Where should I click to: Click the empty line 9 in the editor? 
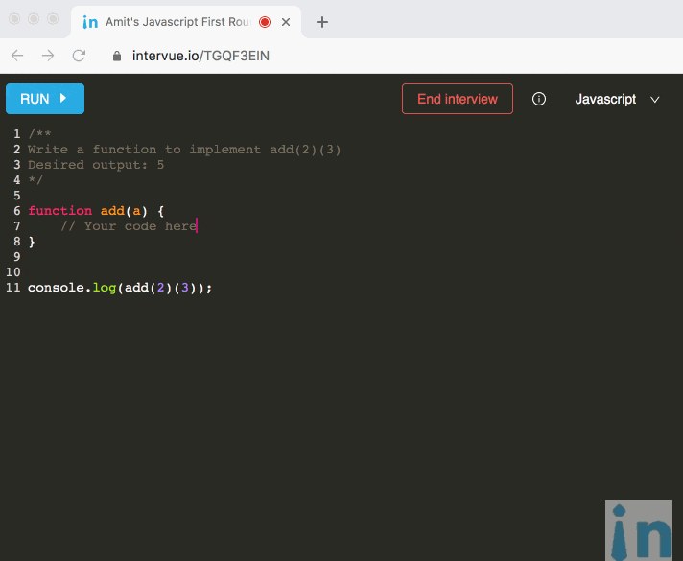192,257
